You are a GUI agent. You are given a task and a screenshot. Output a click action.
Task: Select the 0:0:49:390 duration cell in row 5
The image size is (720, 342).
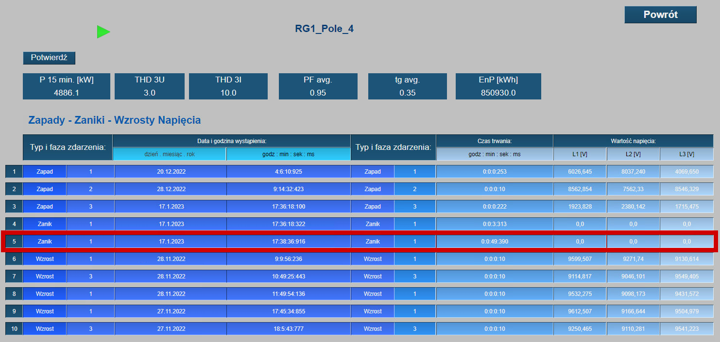point(495,241)
